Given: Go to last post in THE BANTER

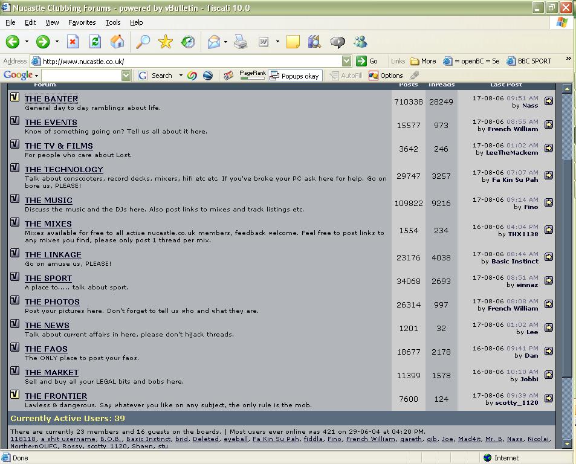Looking at the screenshot, I should pyautogui.click(x=548, y=101).
